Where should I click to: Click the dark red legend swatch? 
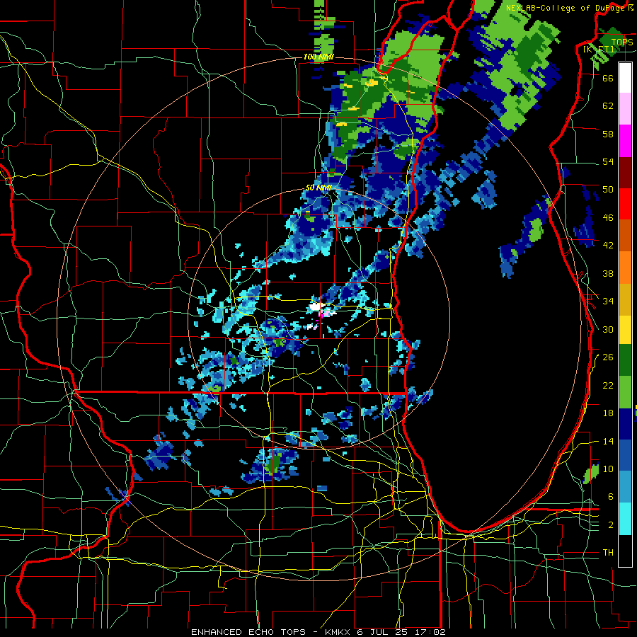625,172
